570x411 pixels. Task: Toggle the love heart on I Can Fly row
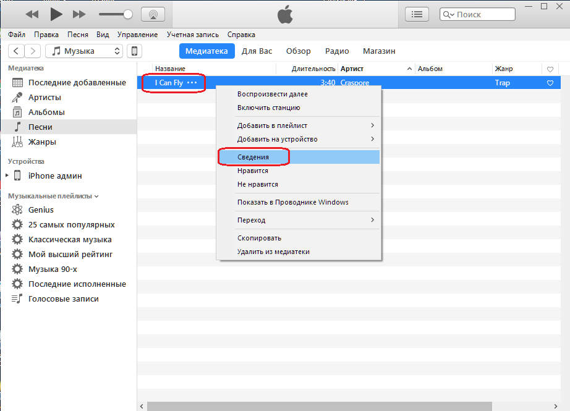coord(550,83)
